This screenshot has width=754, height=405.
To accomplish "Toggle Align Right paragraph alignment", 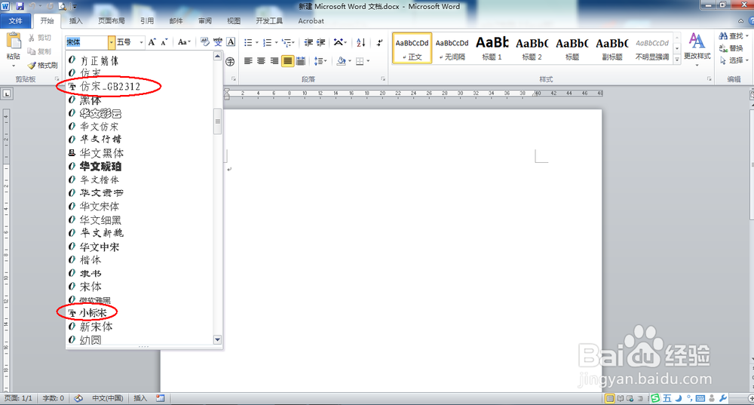I will [x=274, y=61].
